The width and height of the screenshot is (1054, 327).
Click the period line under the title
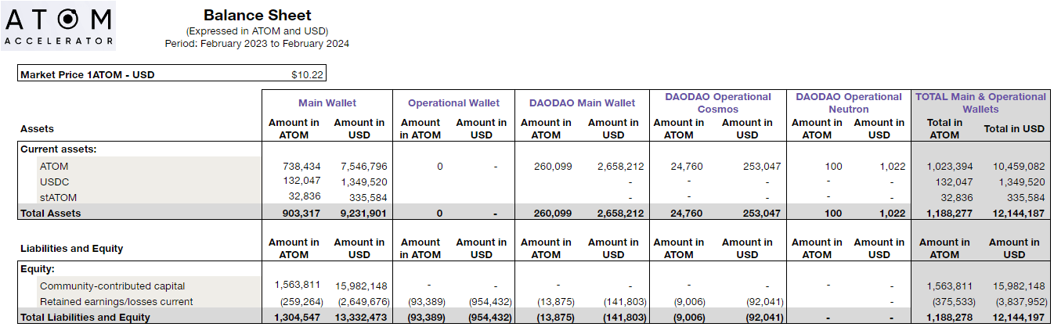tap(257, 44)
